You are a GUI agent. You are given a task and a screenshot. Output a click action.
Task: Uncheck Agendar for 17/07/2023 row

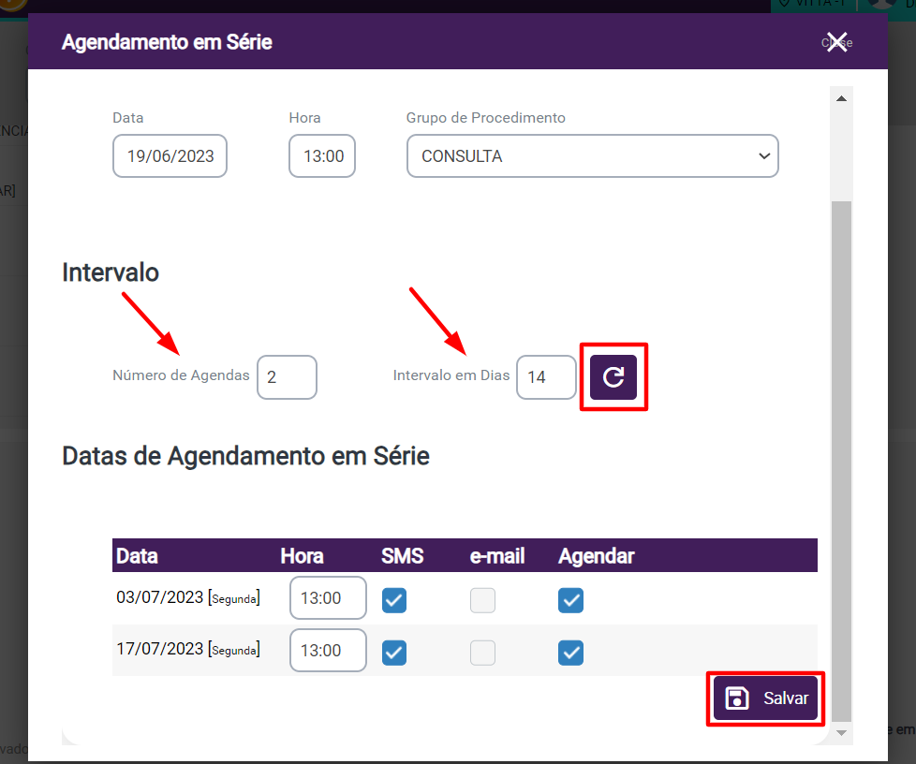(x=570, y=652)
